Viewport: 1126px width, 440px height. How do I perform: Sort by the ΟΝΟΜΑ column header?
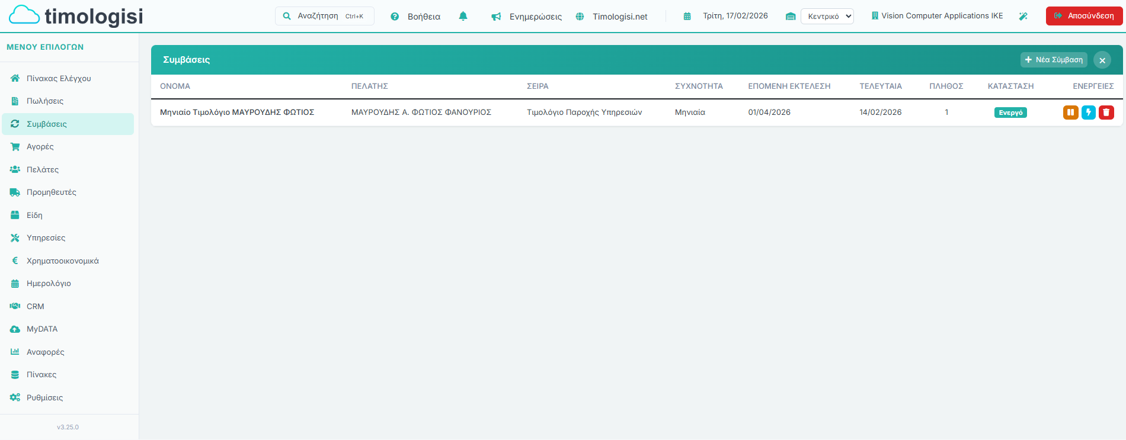(175, 86)
